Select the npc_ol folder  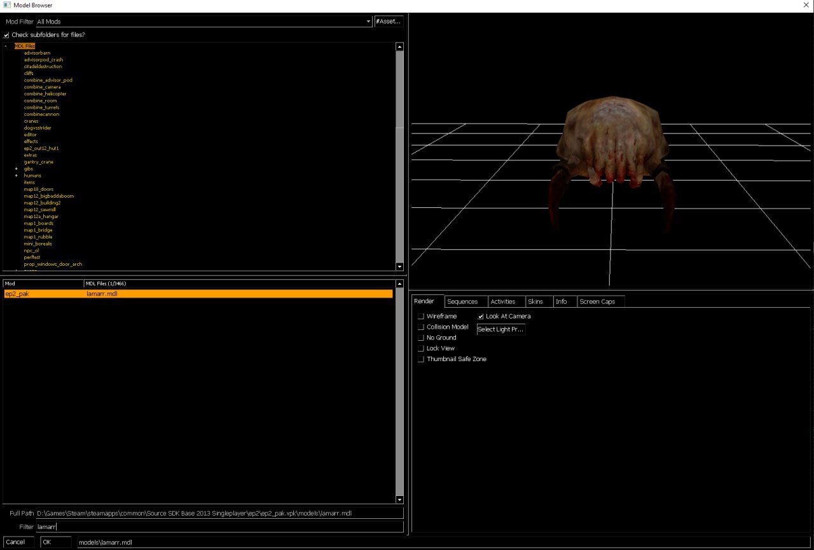coord(32,251)
